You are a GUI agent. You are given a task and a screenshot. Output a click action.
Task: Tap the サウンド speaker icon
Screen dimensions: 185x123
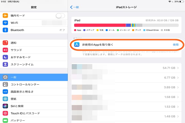(5, 50)
